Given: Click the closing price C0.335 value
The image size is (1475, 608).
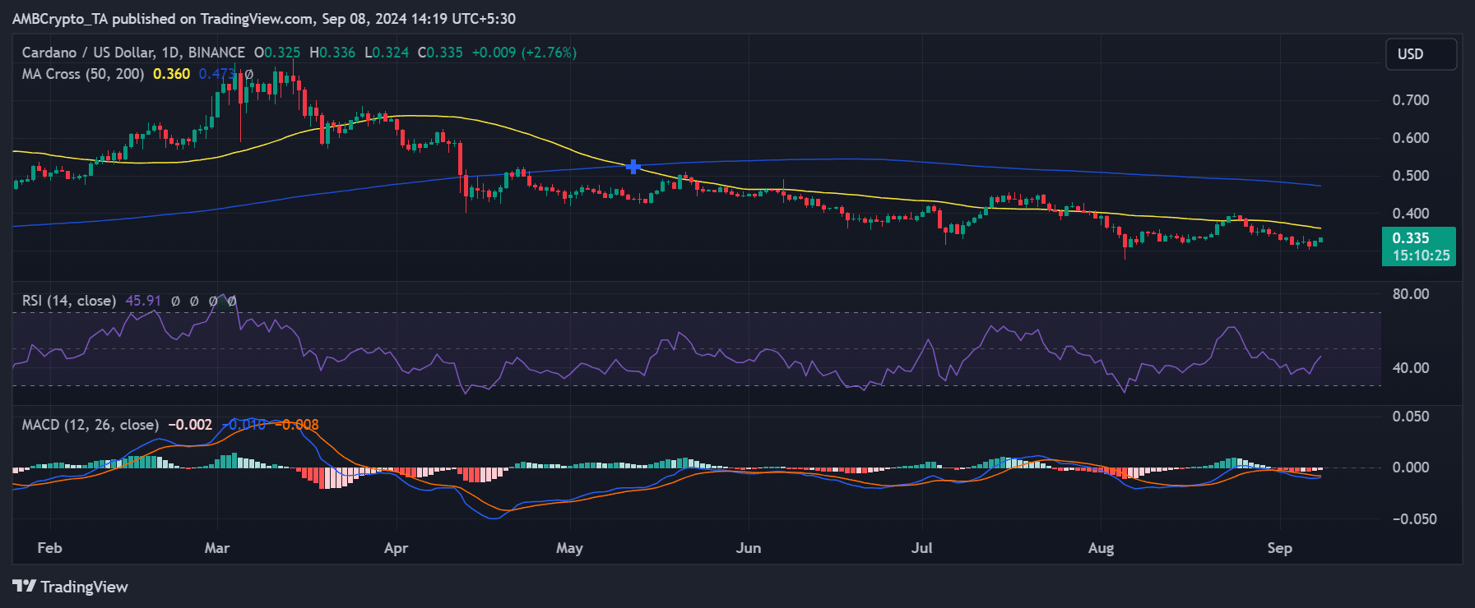Looking at the screenshot, I should click(x=440, y=53).
